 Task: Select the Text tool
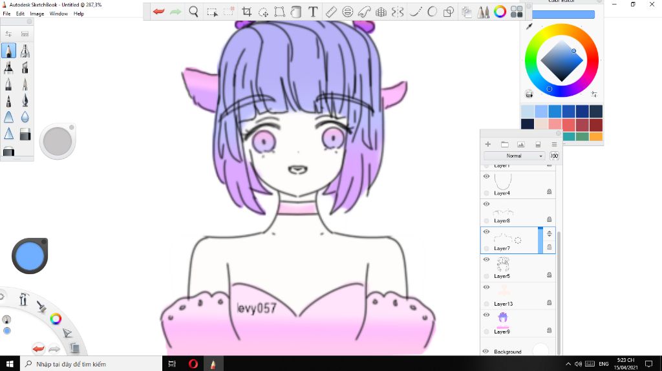coord(313,12)
